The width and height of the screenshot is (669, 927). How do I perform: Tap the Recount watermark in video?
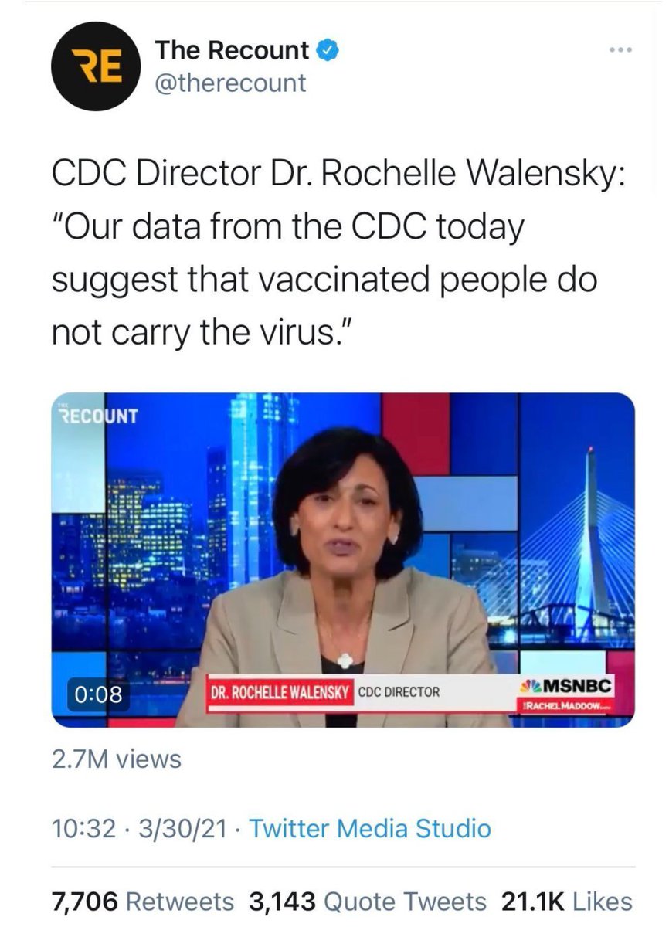(x=98, y=415)
